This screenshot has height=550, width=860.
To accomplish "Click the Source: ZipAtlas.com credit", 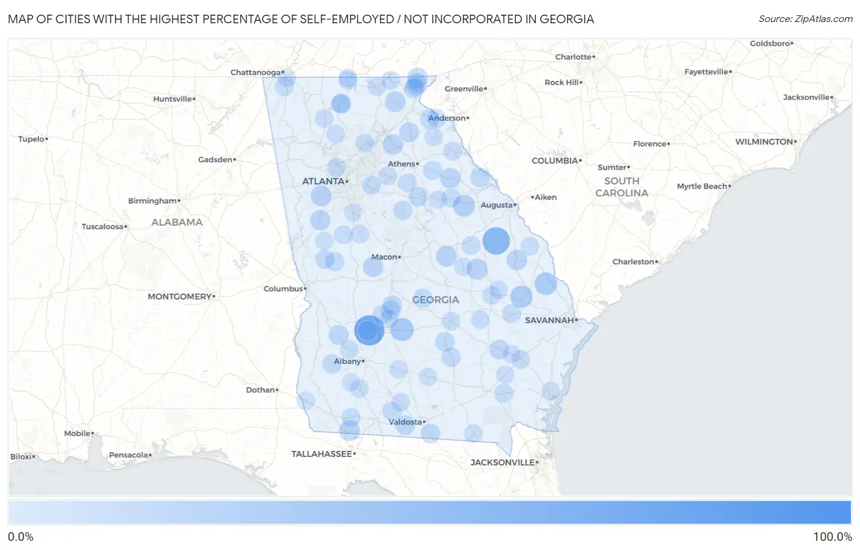I will [806, 19].
